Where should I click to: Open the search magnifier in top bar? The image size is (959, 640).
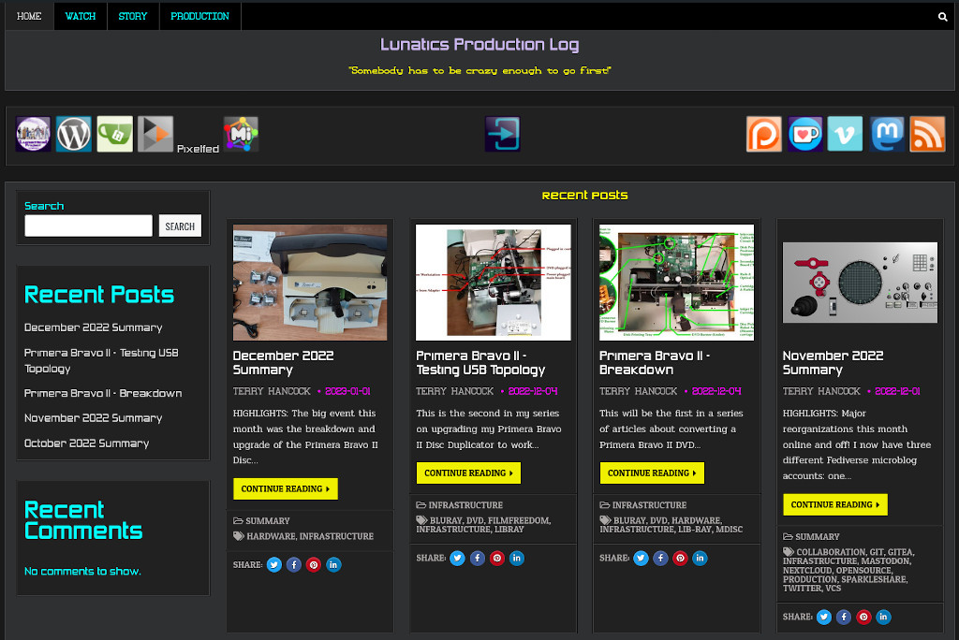942,17
